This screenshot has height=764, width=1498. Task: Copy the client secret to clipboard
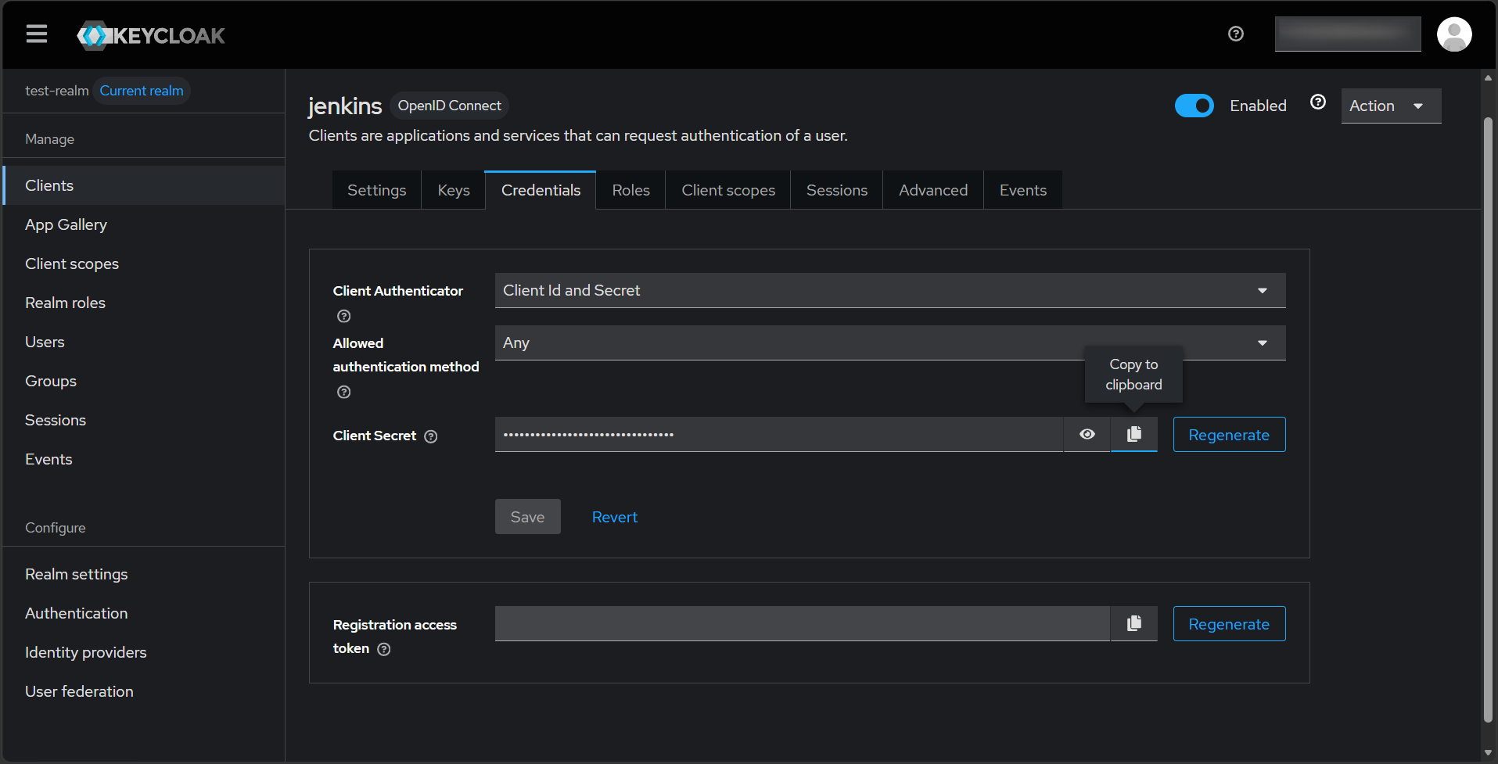point(1134,434)
